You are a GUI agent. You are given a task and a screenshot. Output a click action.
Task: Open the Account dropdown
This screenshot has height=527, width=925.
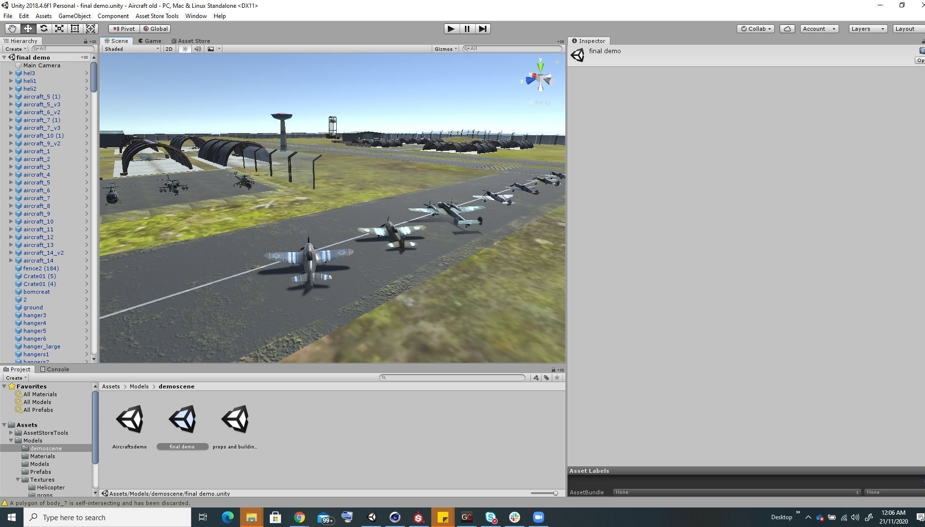[819, 29]
